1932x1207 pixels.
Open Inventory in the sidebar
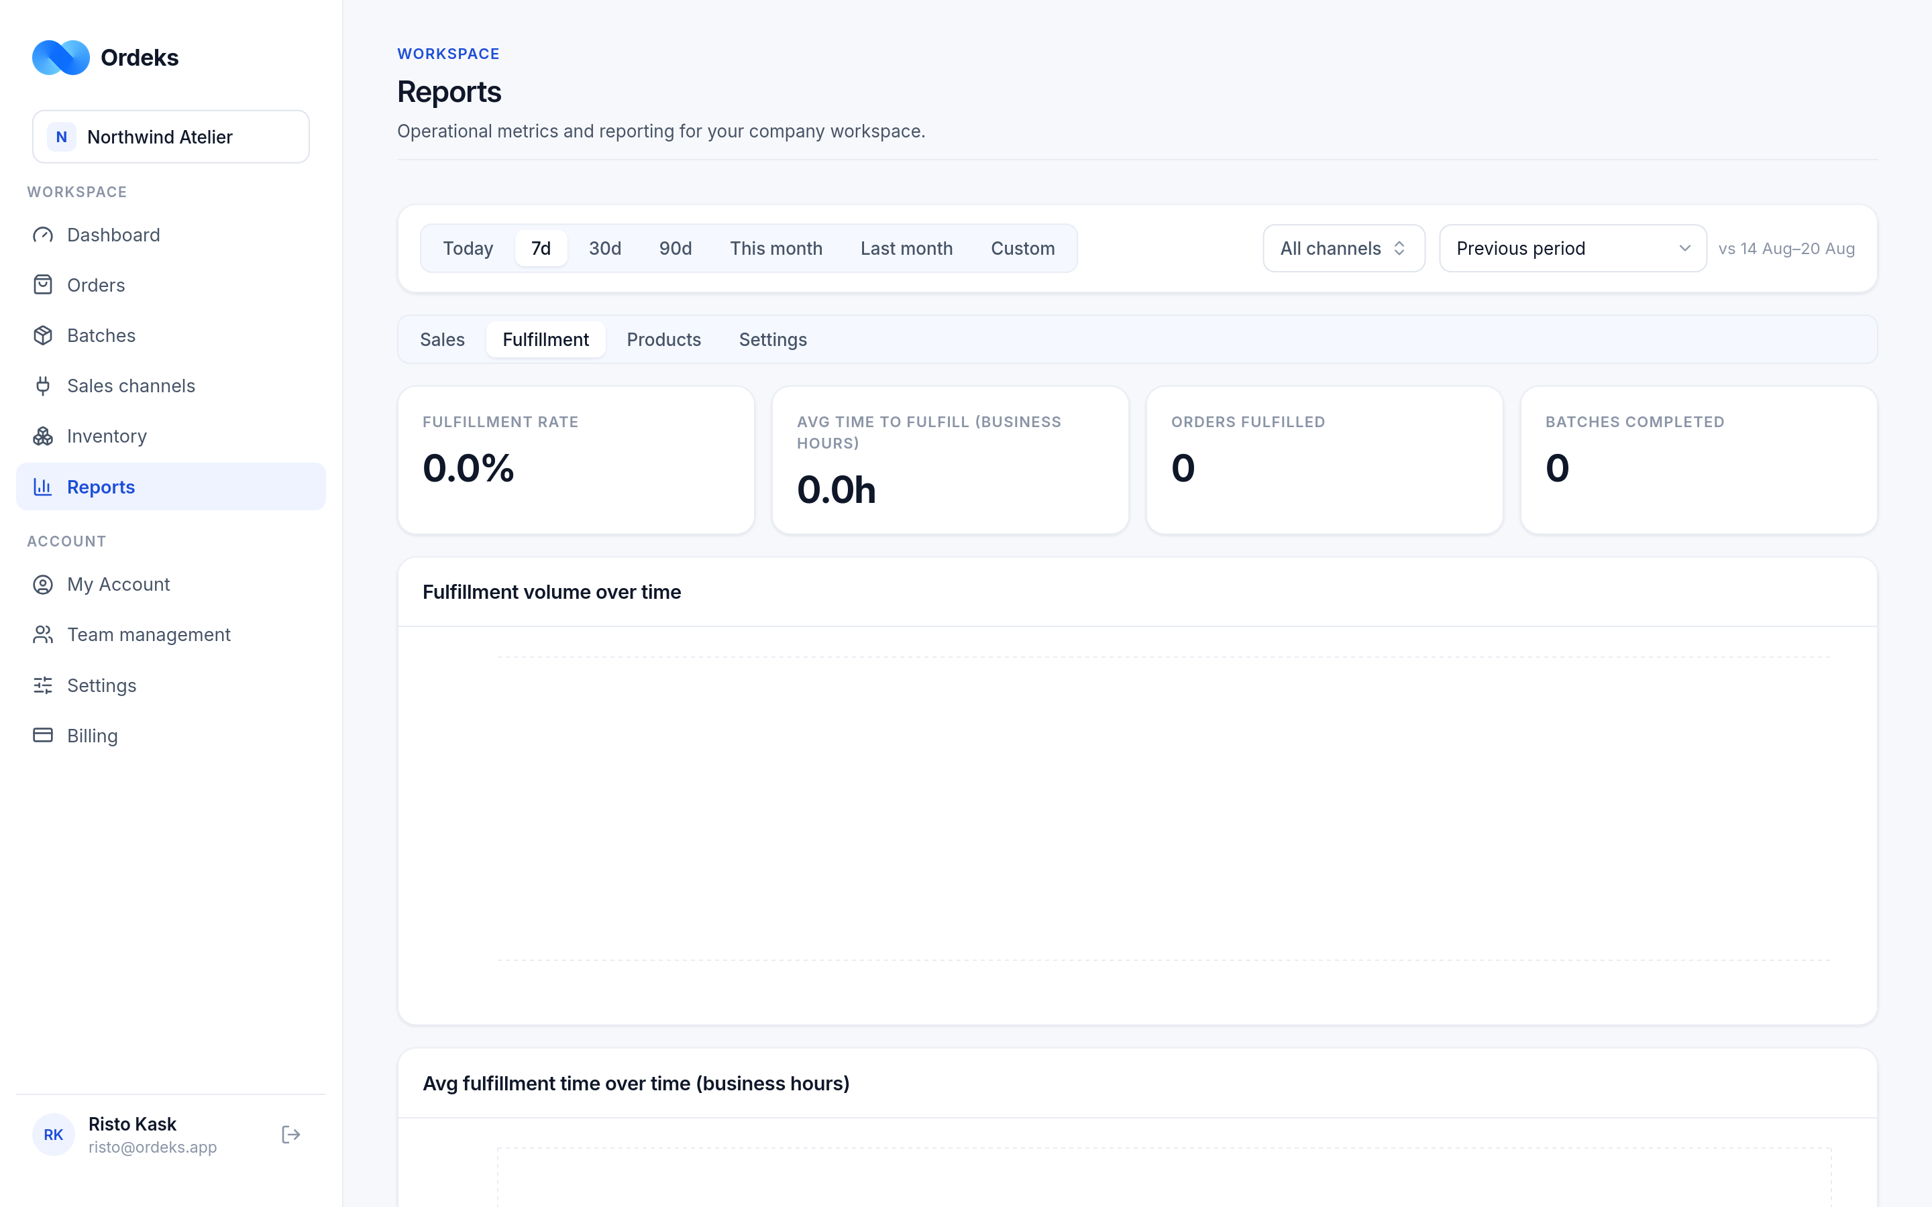[171, 436]
